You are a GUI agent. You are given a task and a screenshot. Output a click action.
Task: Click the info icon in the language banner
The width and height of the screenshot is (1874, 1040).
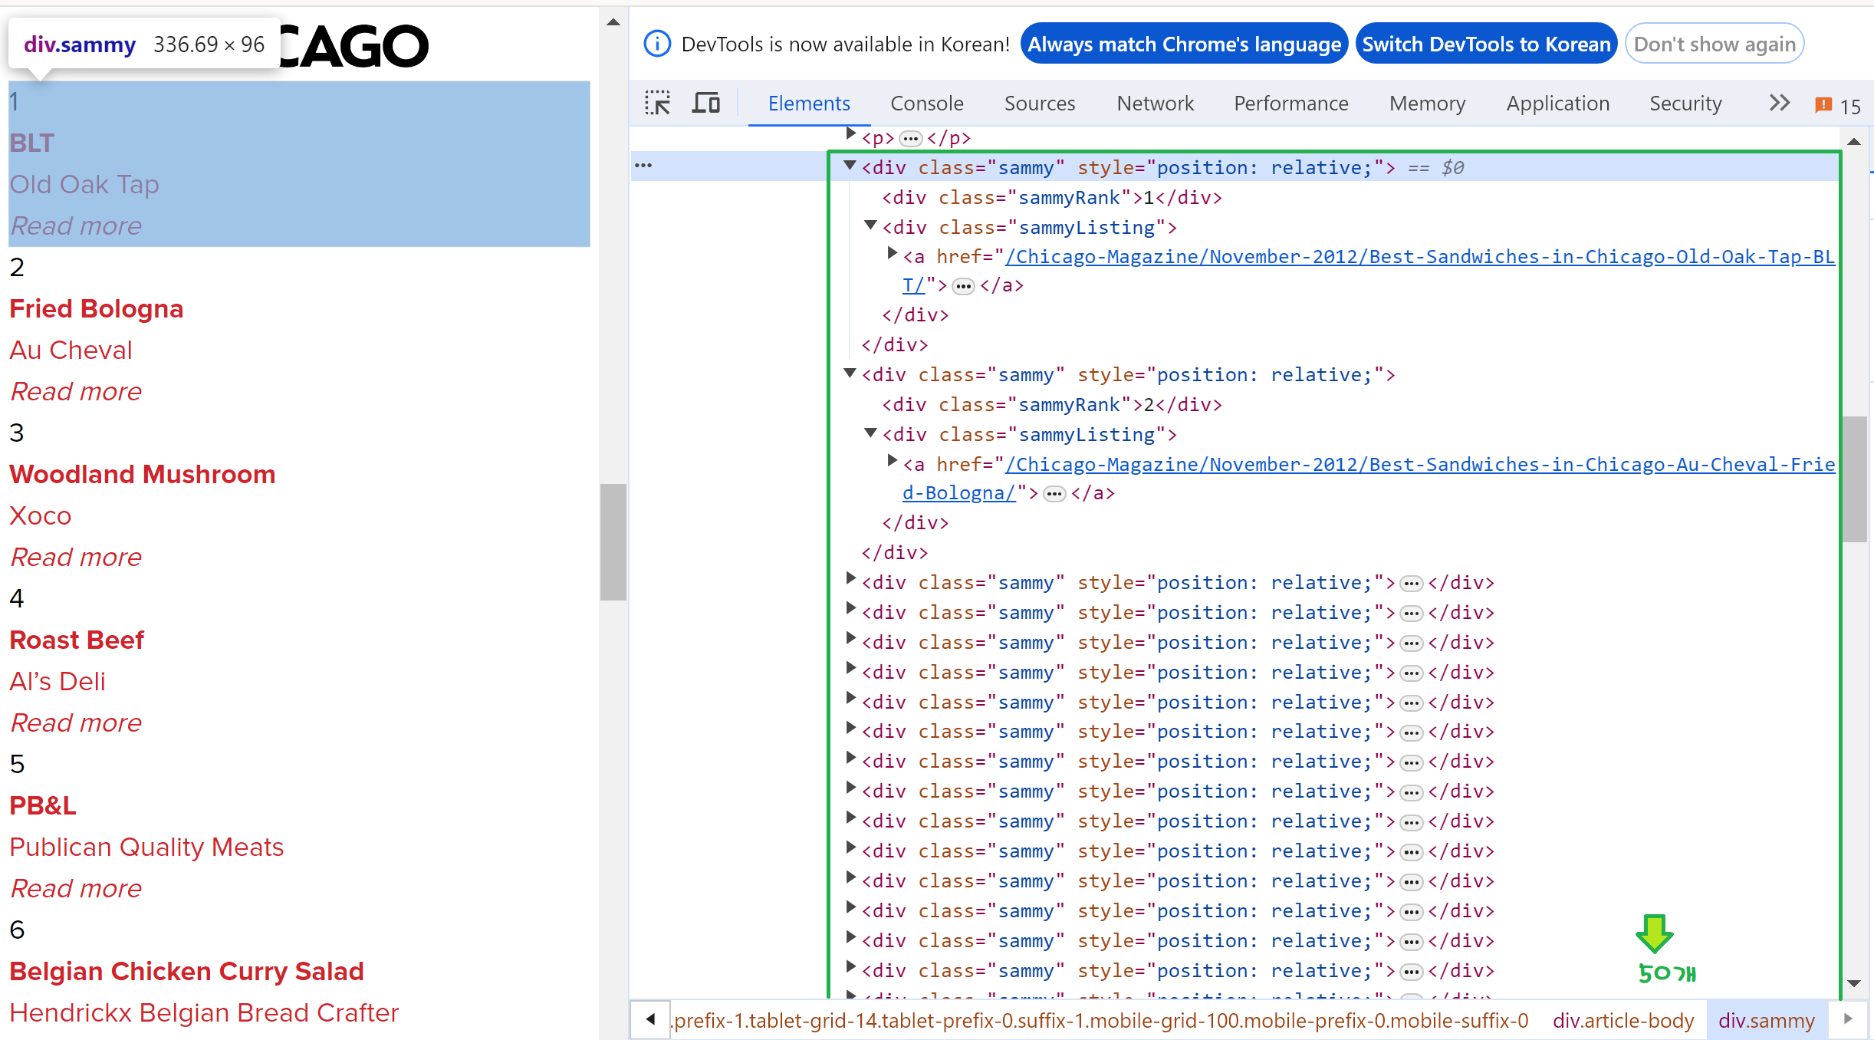tap(657, 44)
